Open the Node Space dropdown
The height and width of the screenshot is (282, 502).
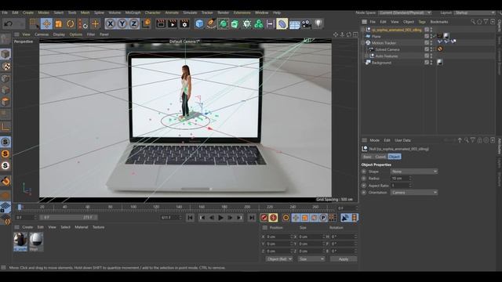click(x=405, y=13)
